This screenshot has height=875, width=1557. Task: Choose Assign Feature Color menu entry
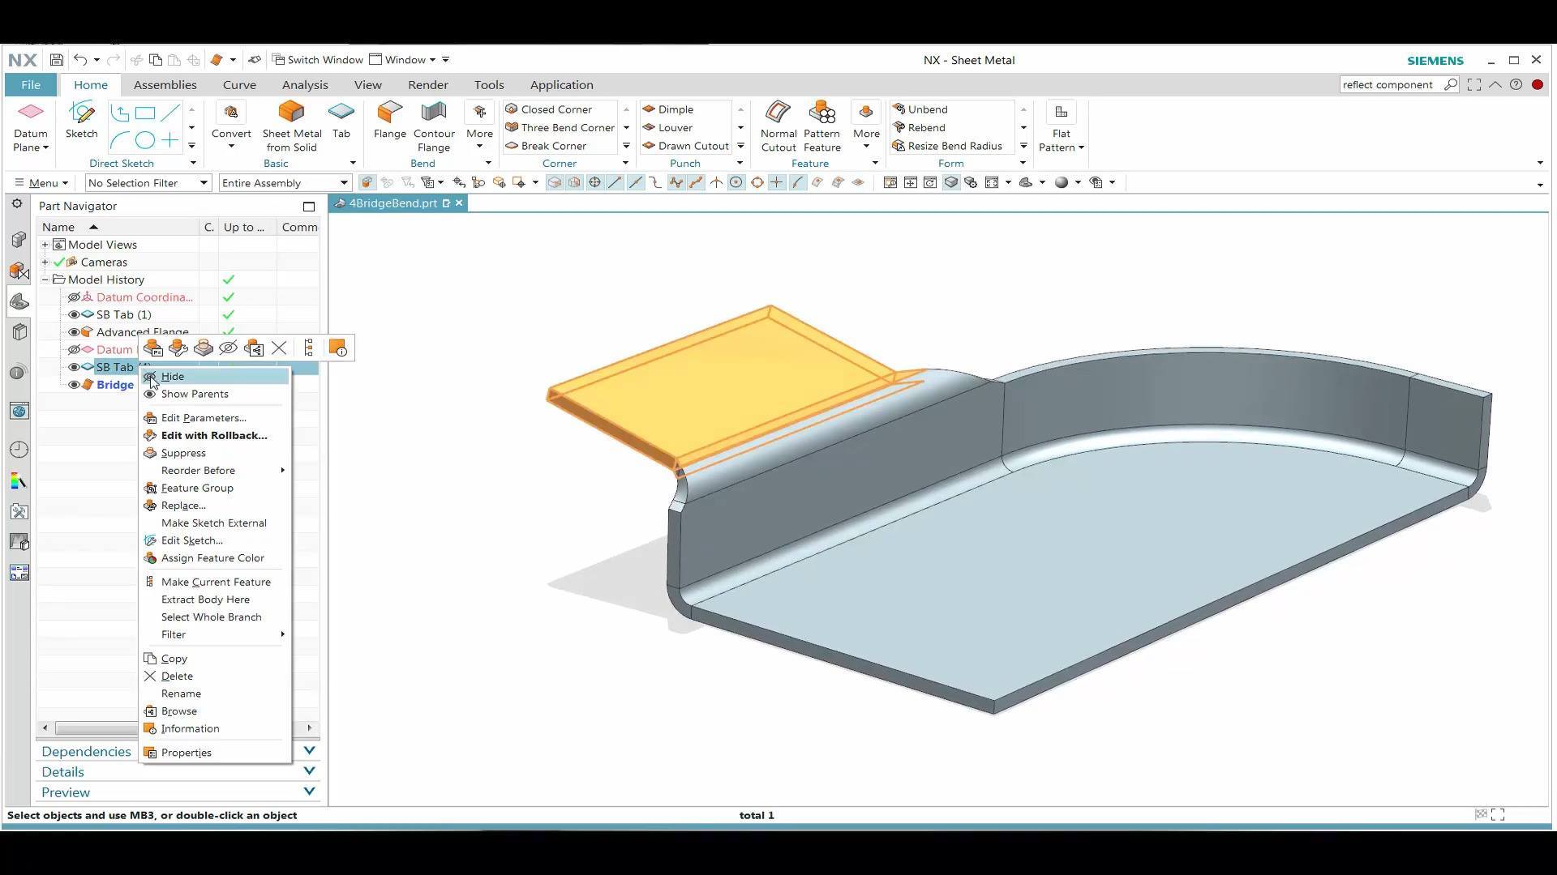click(215, 558)
